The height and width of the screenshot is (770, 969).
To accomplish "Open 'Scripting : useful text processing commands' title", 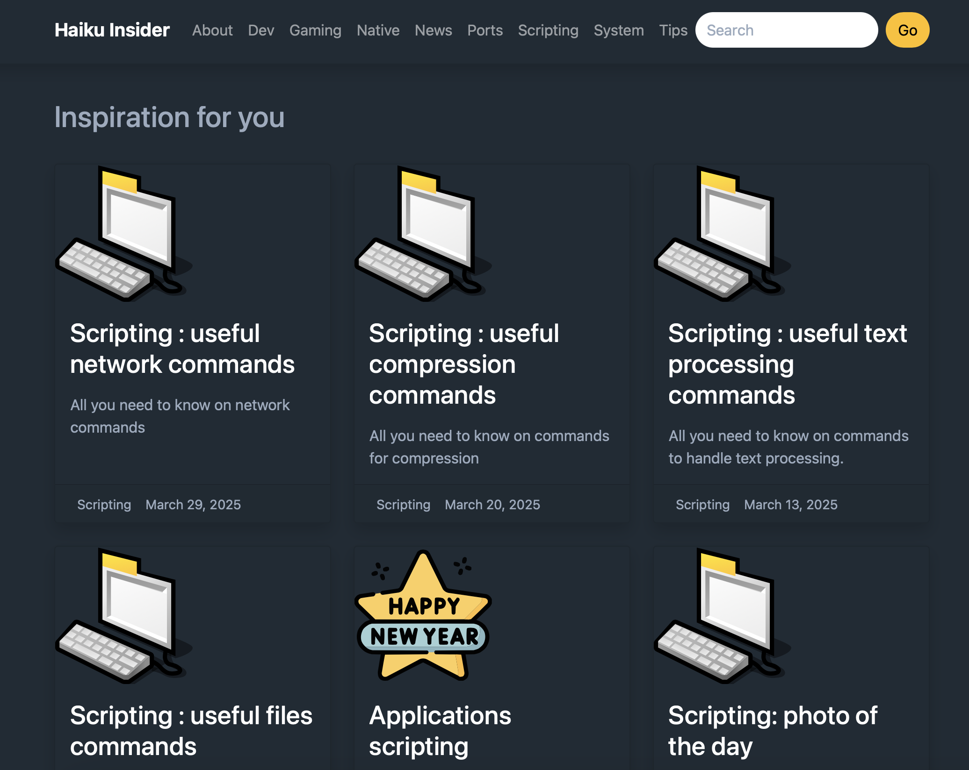I will coord(788,364).
